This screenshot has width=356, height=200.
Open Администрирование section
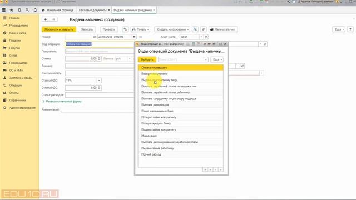tap(22, 108)
